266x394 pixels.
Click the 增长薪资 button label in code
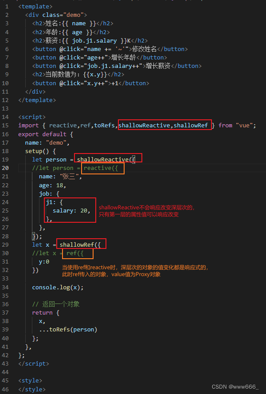tap(158, 66)
